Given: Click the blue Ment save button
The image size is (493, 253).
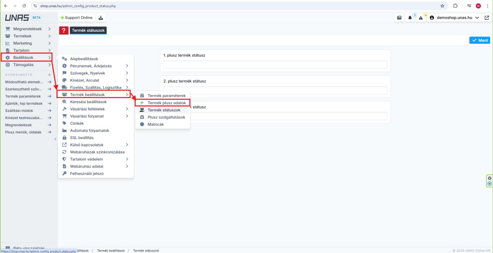Looking at the screenshot, I should click(x=480, y=40).
